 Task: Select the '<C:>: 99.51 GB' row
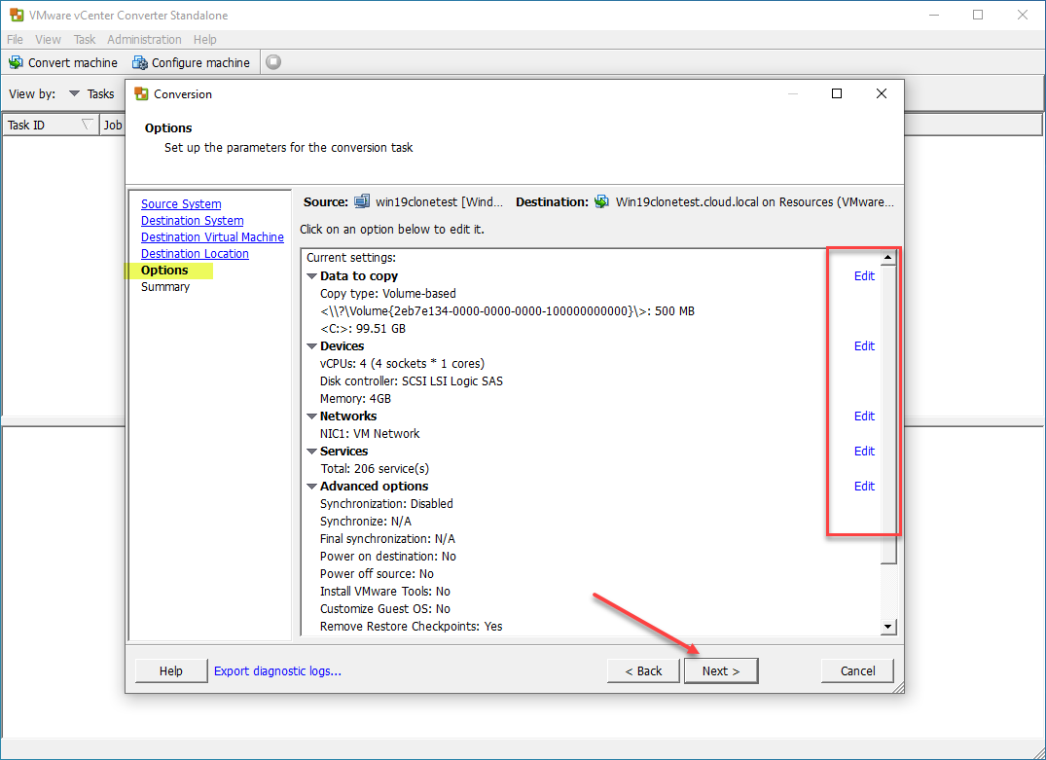pyautogui.click(x=363, y=329)
